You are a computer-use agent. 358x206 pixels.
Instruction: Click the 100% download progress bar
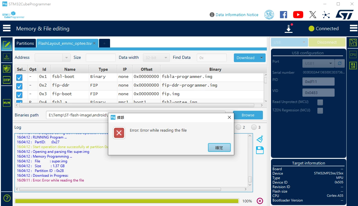pyautogui.click(x=127, y=201)
